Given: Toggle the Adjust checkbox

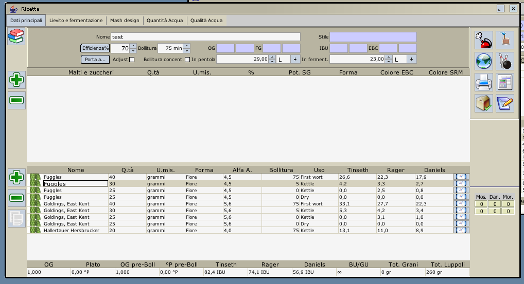Looking at the screenshot, I should [132, 60].
